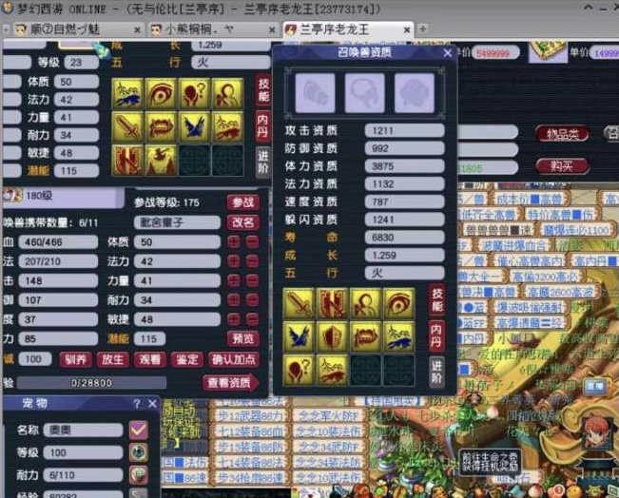The height and width of the screenshot is (498, 619).
Task: Increase 法力 with its plus button
Action: [x=234, y=260]
